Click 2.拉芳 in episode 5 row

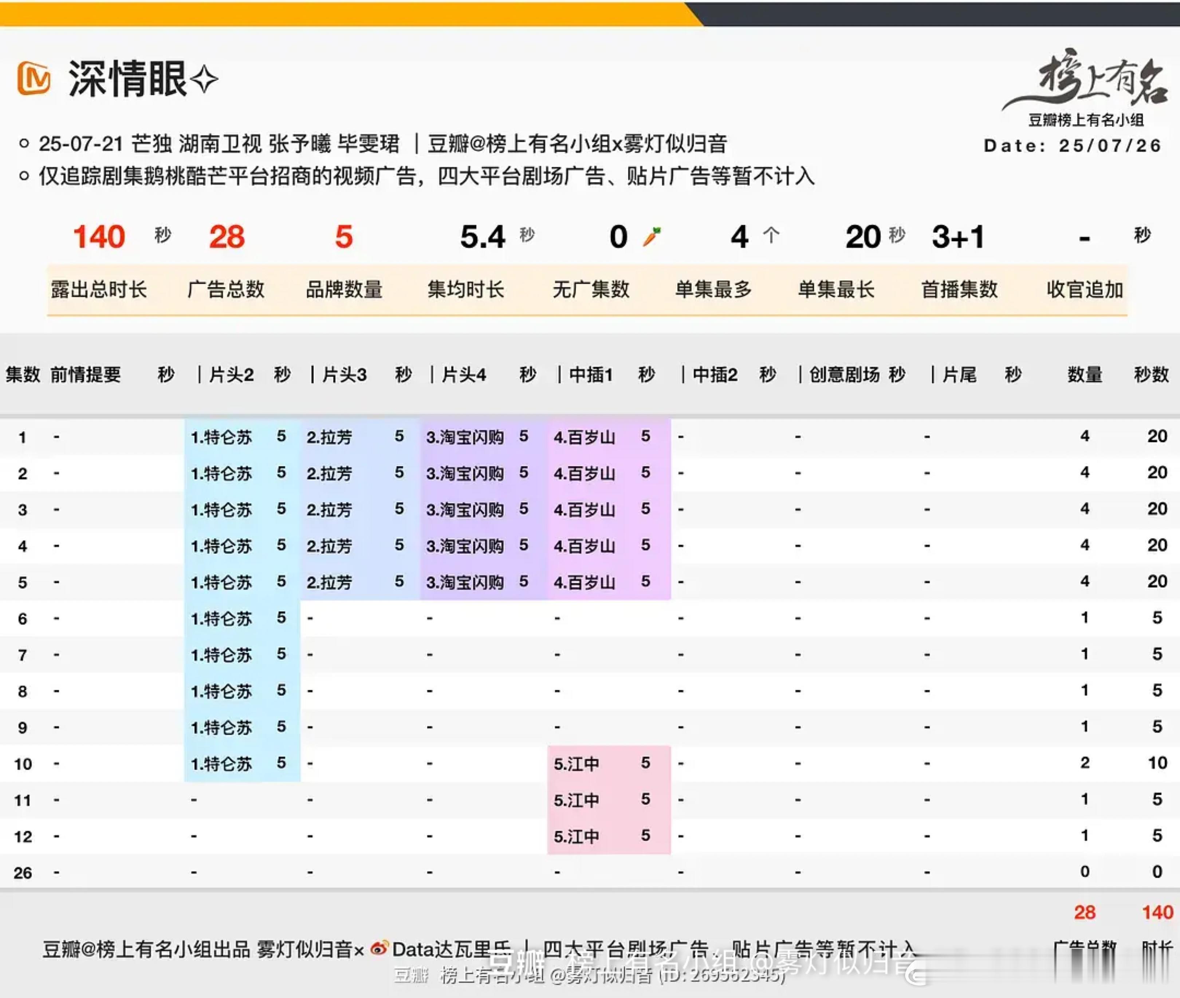[329, 582]
